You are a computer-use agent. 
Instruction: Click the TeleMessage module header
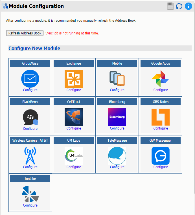click(117, 141)
